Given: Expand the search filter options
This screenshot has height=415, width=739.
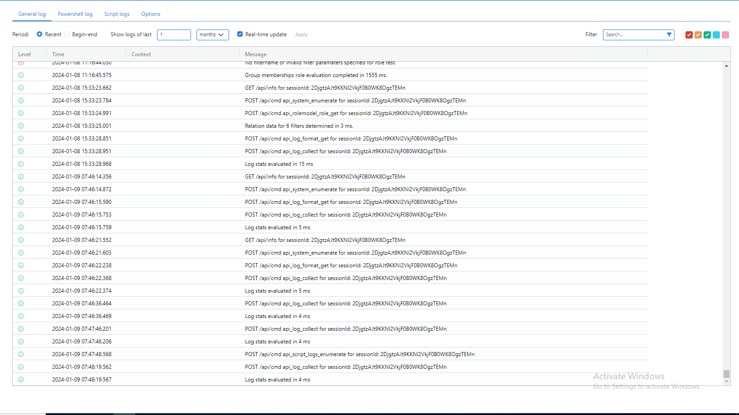Looking at the screenshot, I should (x=669, y=34).
